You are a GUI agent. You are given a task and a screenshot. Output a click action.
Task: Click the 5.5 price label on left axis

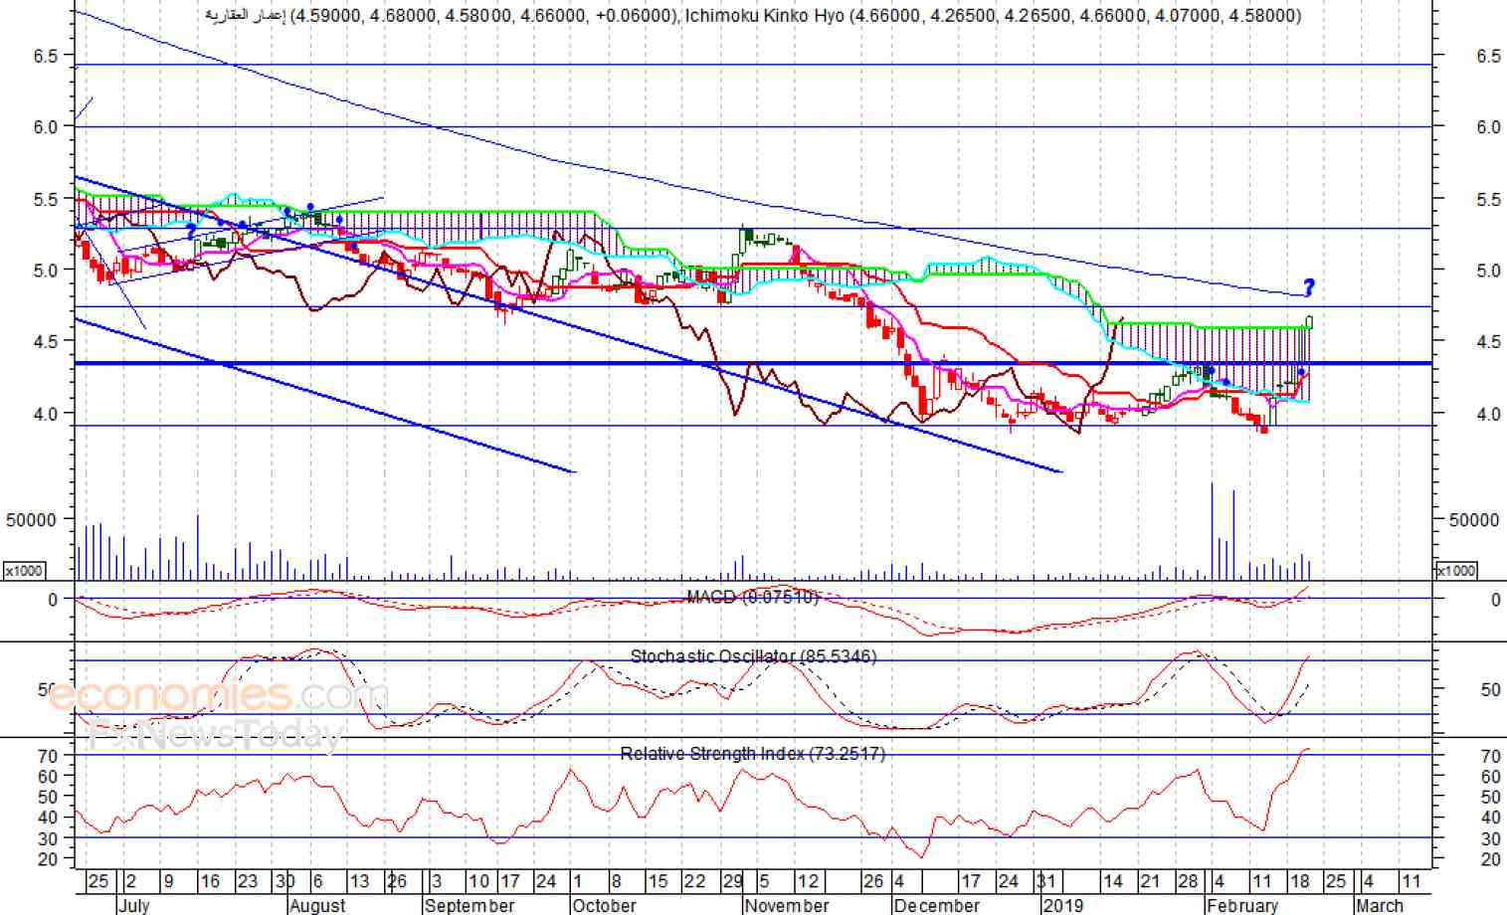pyautogui.click(x=46, y=199)
